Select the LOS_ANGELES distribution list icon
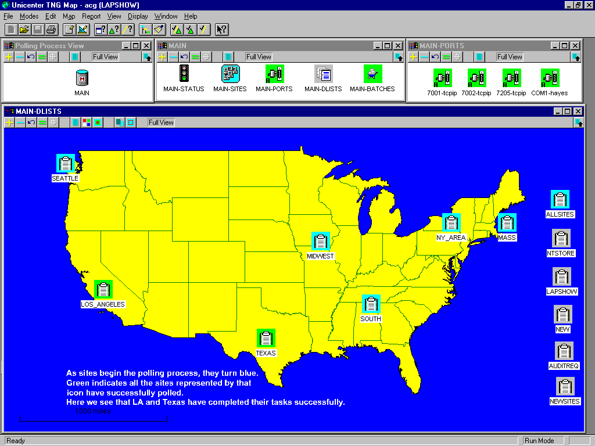The image size is (595, 446). click(x=103, y=290)
